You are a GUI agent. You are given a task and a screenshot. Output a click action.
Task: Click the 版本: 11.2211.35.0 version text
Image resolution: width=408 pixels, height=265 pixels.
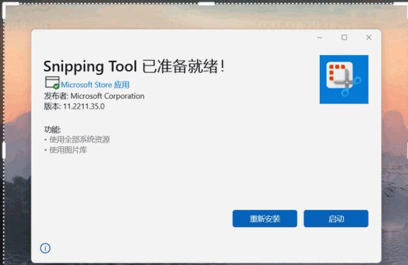[x=74, y=106]
